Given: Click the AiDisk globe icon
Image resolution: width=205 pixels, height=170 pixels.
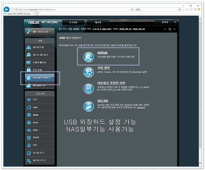Looking at the screenshot, I should pyautogui.click(x=88, y=57).
